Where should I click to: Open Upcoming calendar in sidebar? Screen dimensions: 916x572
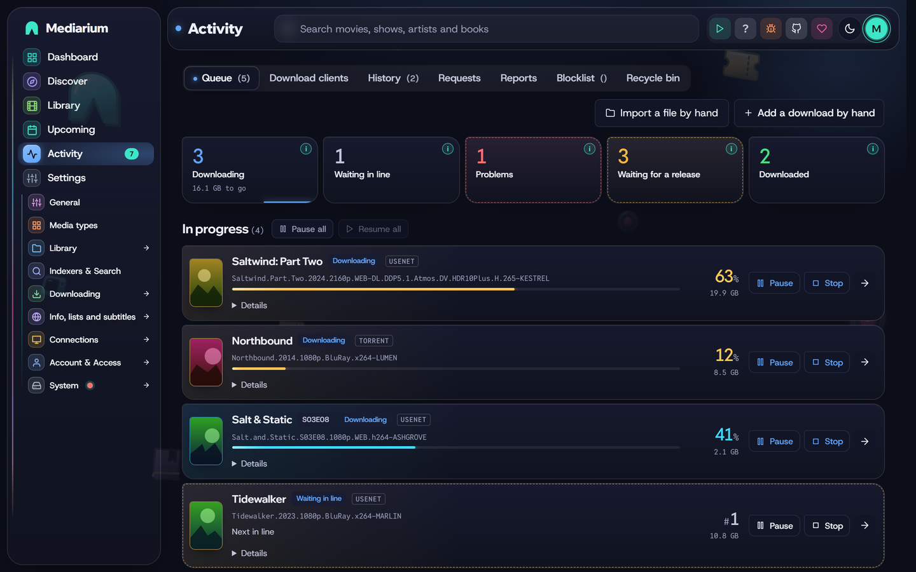pos(87,130)
